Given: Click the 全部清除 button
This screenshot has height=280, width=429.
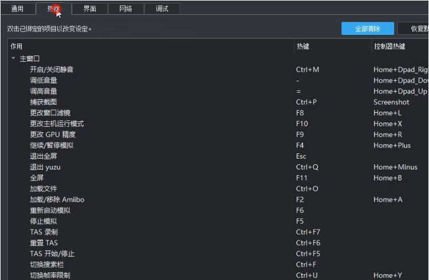Looking at the screenshot, I should tap(367, 29).
